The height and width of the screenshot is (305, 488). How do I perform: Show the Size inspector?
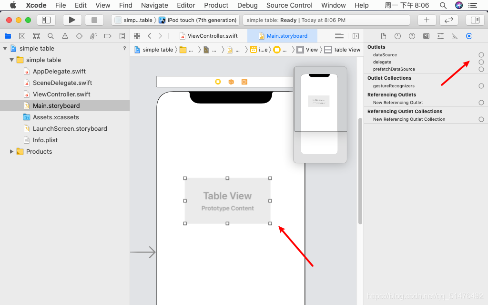[x=455, y=36]
